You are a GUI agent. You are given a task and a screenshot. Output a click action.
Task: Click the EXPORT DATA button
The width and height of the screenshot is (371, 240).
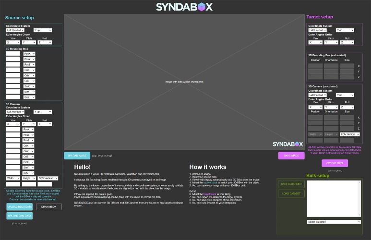(335, 163)
